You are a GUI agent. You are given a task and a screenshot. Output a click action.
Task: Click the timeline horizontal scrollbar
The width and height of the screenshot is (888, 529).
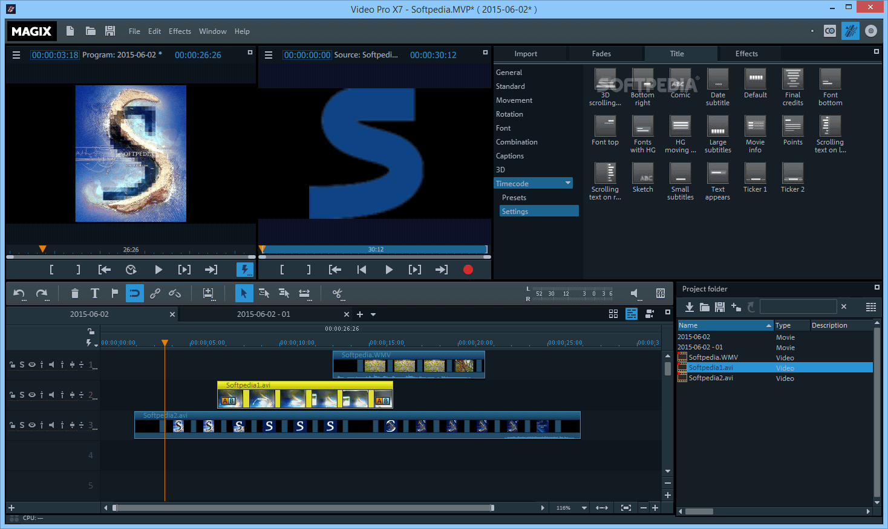[303, 508]
